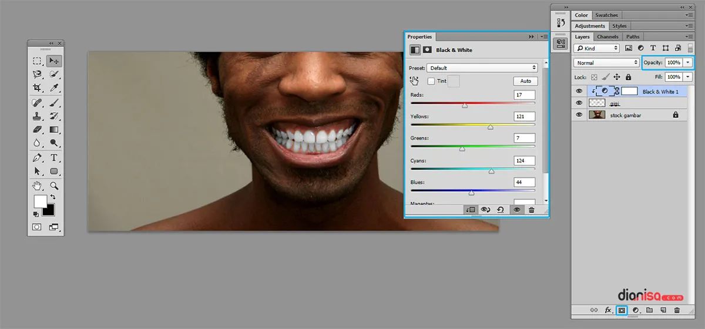Select the History Brush tool
Viewport: 705px width, 329px height.
coord(54,116)
